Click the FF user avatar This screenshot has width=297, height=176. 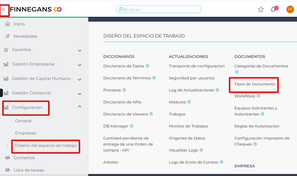(290, 9)
